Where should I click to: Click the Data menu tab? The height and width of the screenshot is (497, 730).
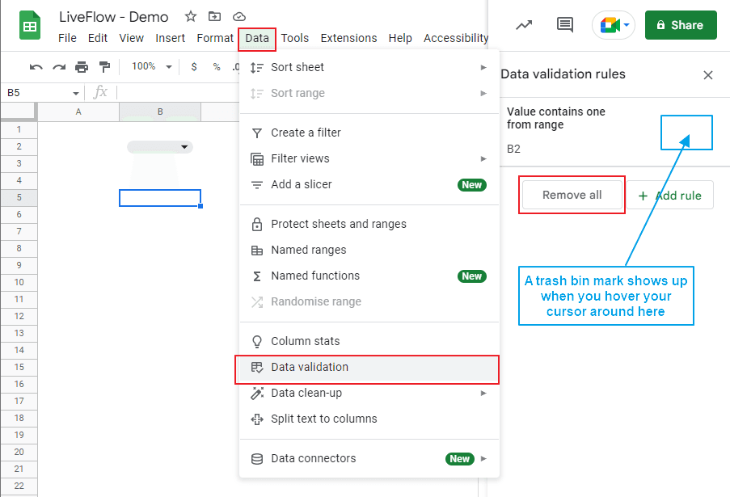point(257,39)
